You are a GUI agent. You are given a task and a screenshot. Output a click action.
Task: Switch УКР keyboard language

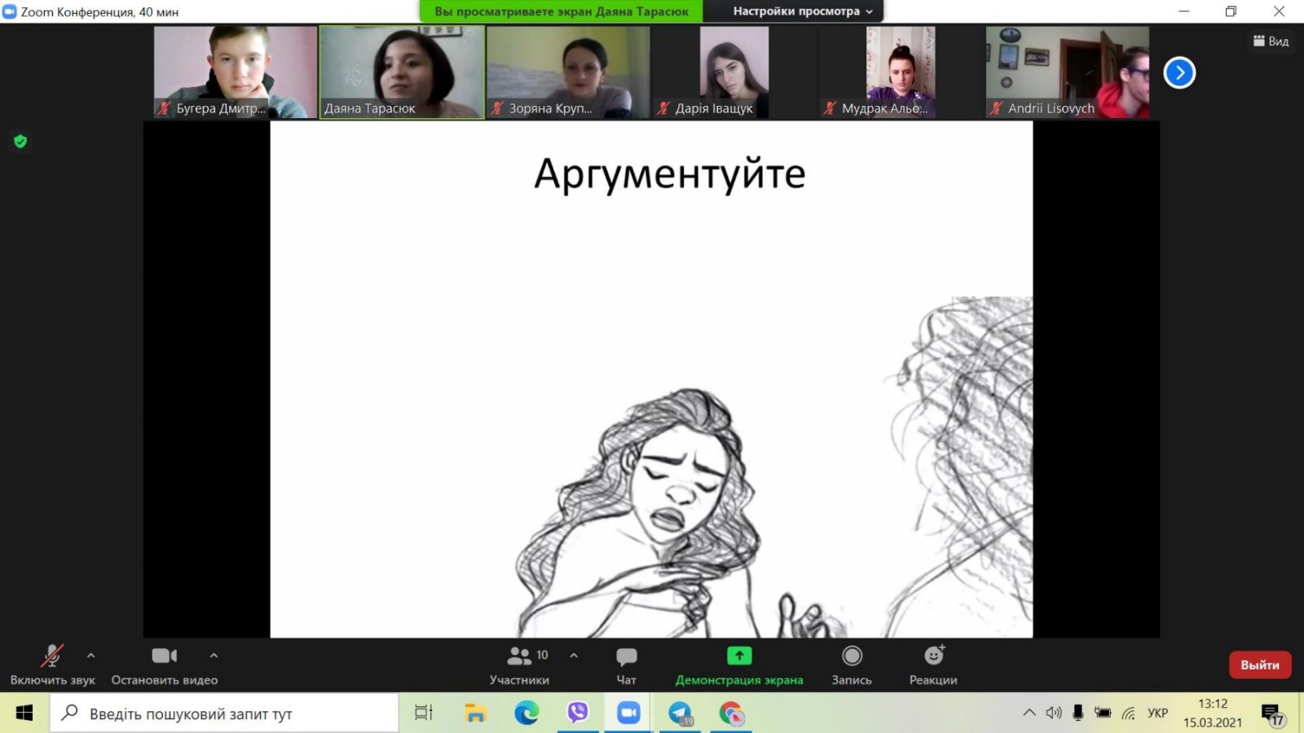(1157, 713)
